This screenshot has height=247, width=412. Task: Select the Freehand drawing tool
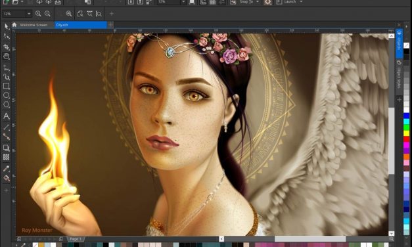[7, 68]
